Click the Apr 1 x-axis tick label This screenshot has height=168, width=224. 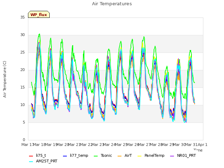pyautogui.click(x=202, y=145)
